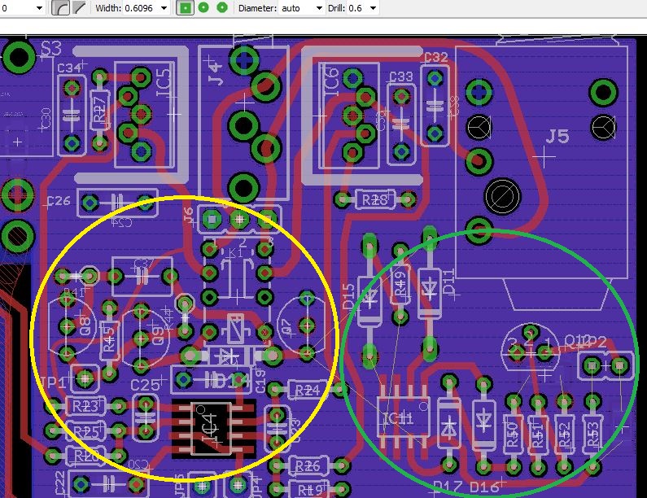
Task: Select resistor R27 next to IC5
Action: [99, 110]
